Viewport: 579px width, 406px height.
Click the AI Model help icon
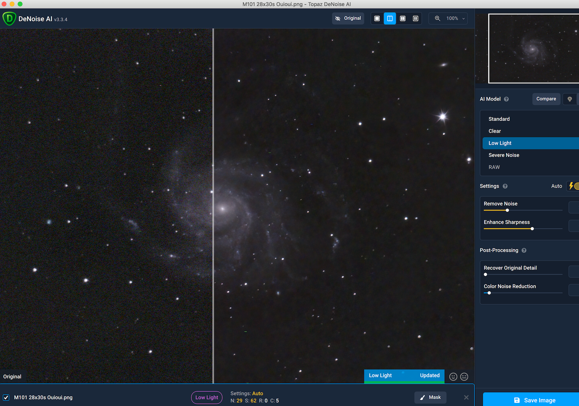506,99
